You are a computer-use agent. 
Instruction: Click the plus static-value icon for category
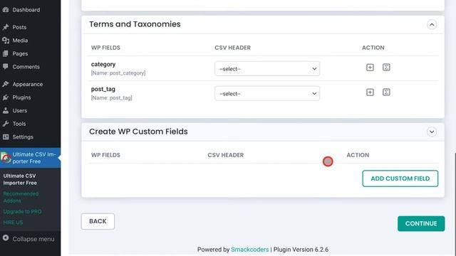(370, 68)
